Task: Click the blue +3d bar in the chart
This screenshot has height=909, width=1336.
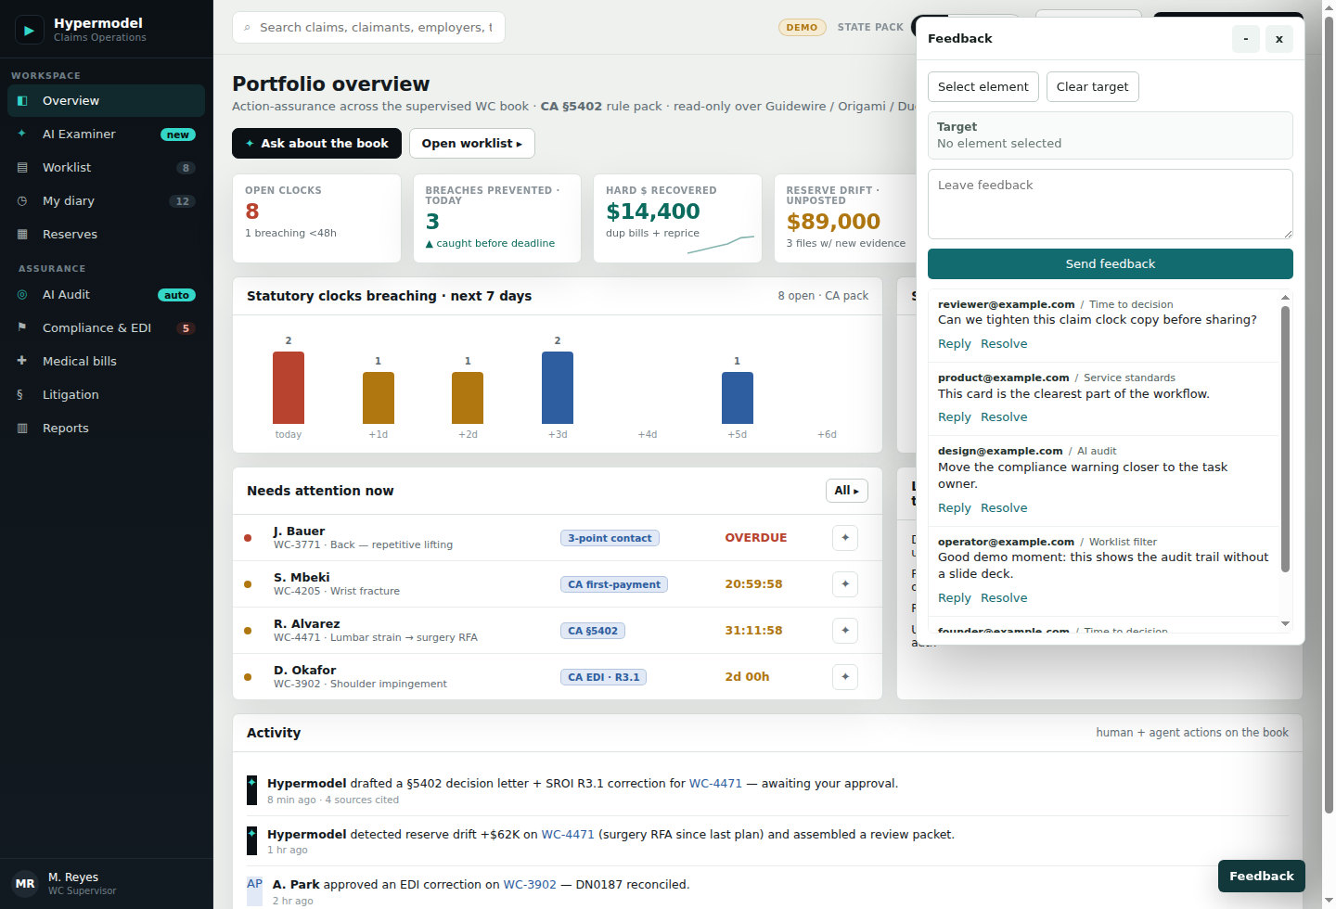Action: [x=558, y=388]
